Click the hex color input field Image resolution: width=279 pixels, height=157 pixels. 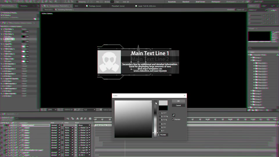pyautogui.click(x=164, y=135)
